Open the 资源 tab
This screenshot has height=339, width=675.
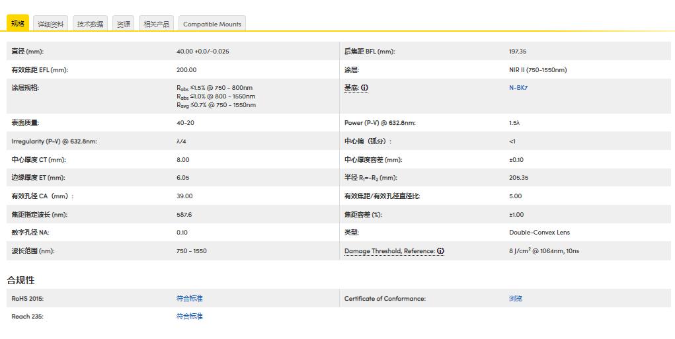124,24
